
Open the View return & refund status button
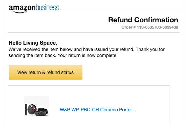click(x=46, y=72)
